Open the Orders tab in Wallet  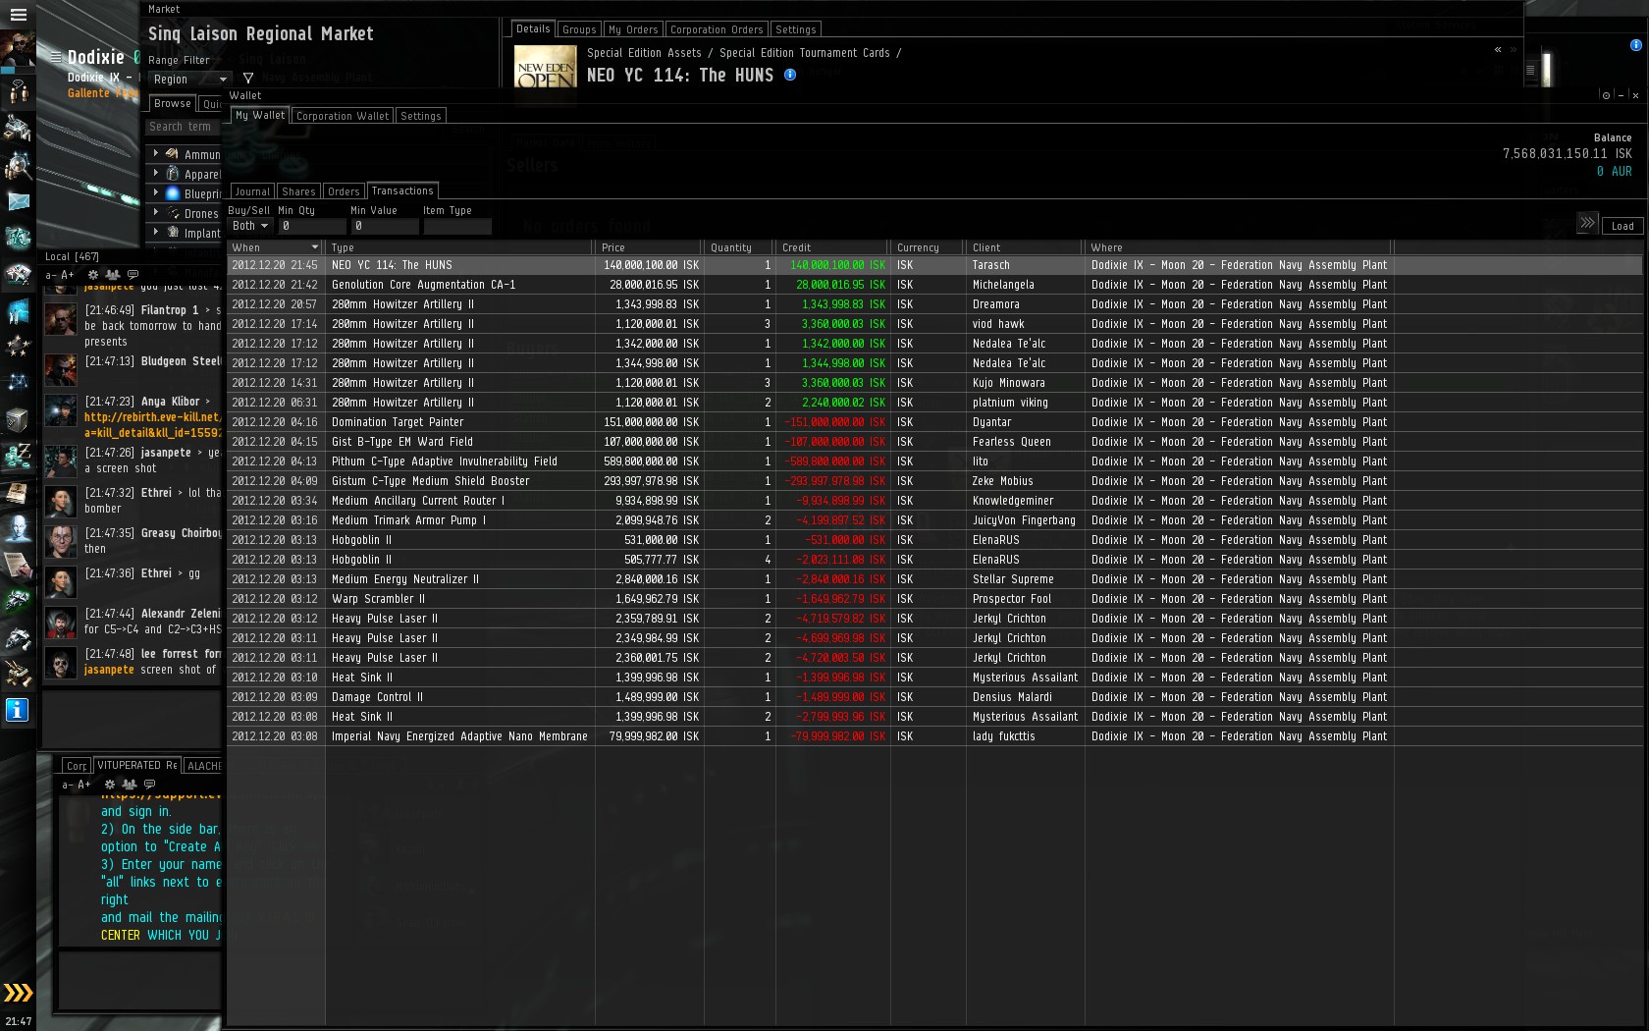click(x=344, y=191)
